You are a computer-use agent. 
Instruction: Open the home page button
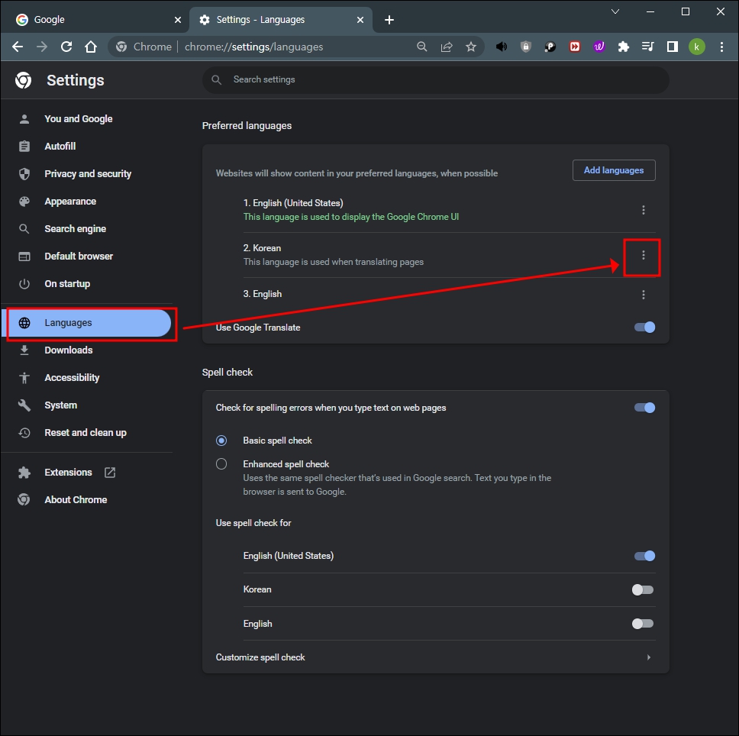pyautogui.click(x=91, y=47)
